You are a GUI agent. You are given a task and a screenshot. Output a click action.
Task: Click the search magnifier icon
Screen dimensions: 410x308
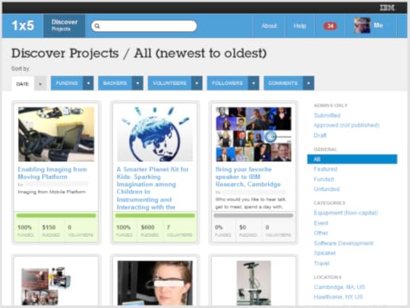point(97,26)
